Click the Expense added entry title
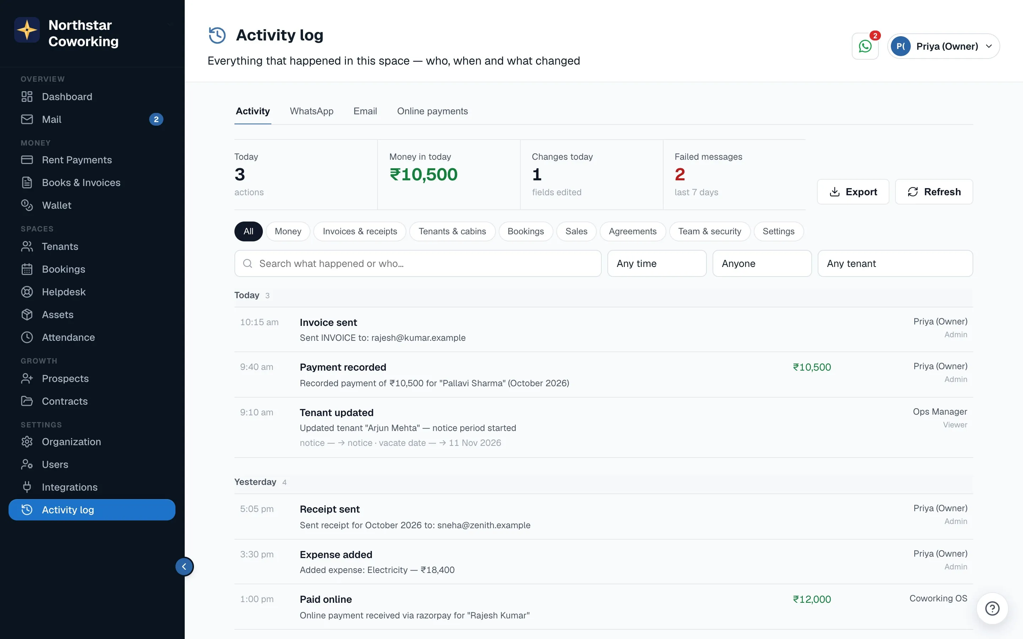This screenshot has height=639, width=1023. (336, 555)
